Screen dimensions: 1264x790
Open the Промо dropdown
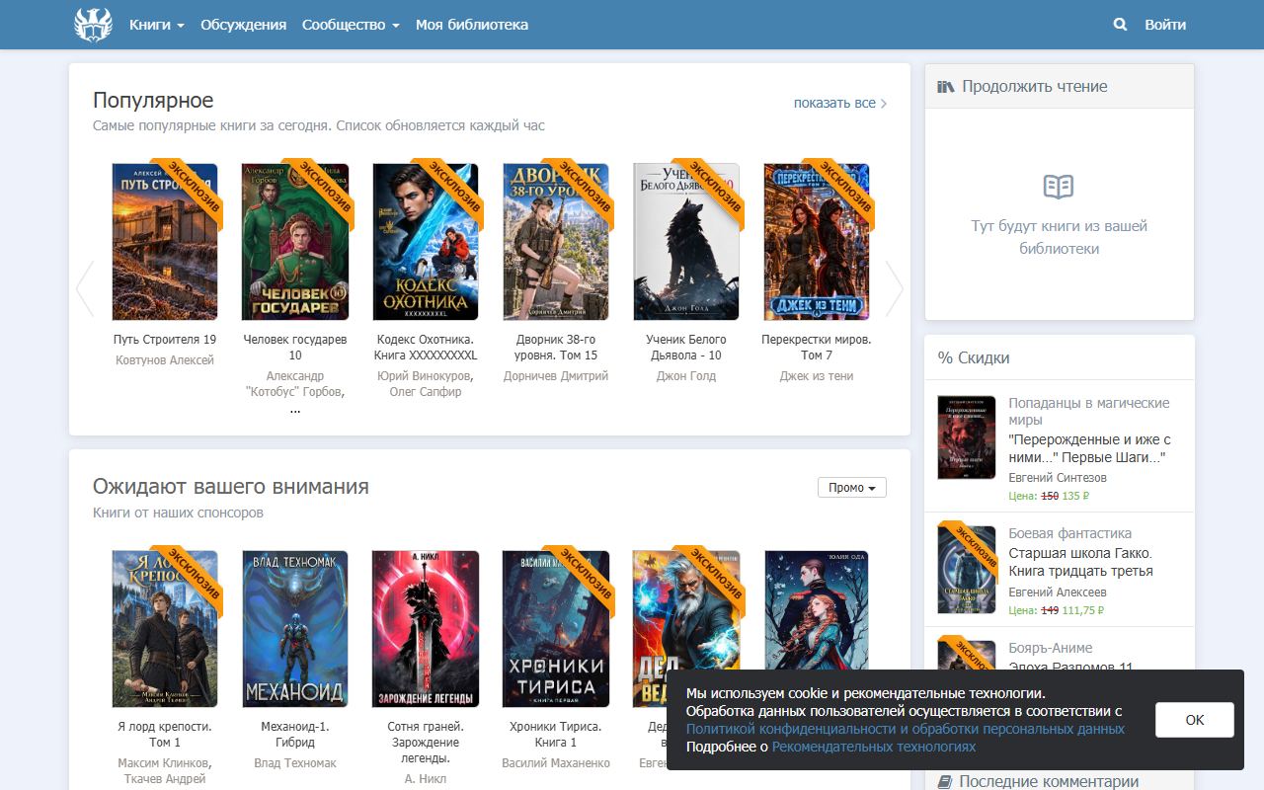[852, 488]
